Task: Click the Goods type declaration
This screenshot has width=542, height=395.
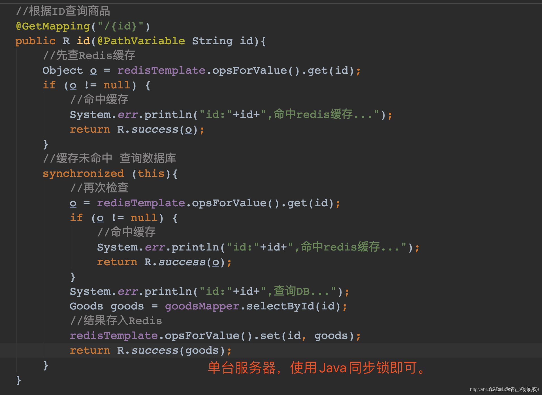Action: [x=86, y=306]
